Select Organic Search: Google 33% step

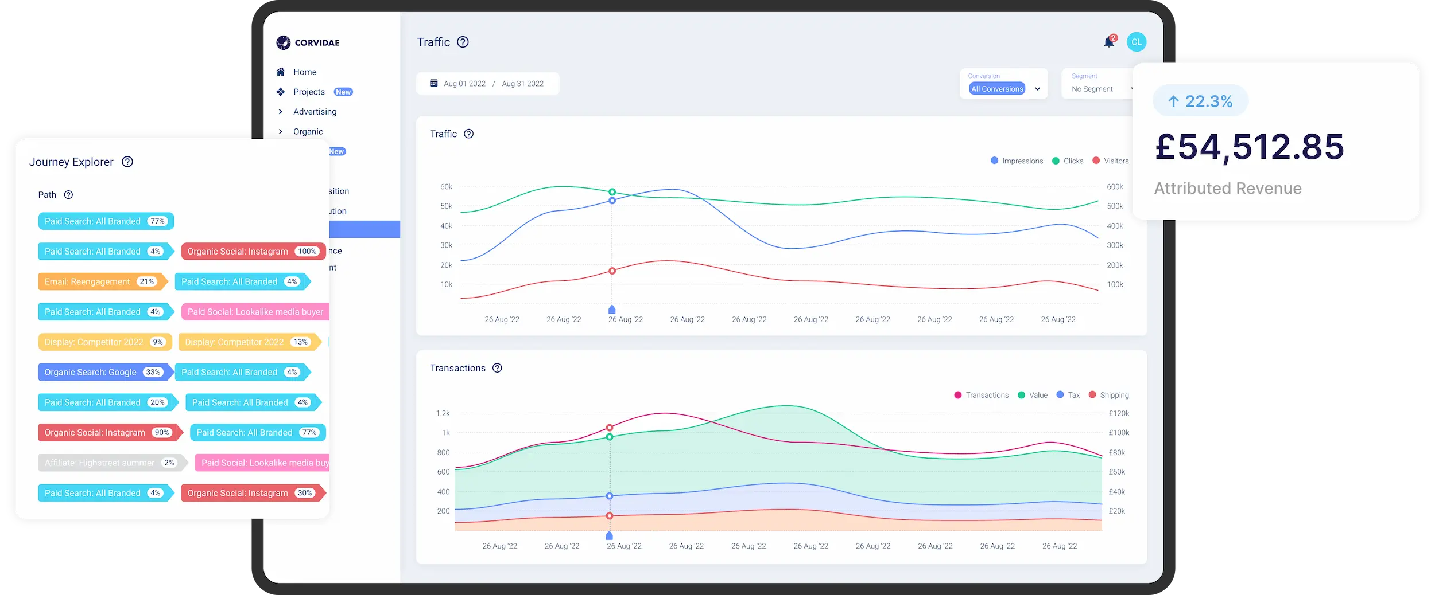point(106,372)
